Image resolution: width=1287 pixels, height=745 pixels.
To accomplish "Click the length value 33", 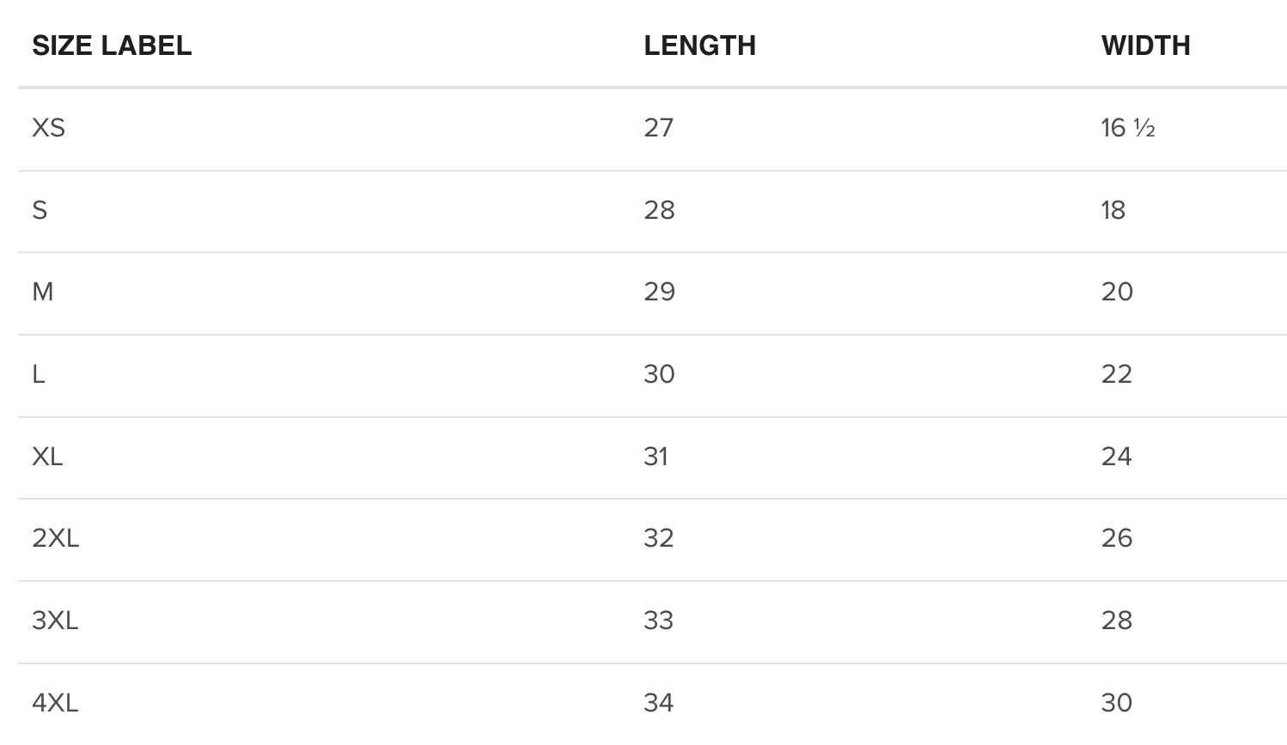I will coord(659,621).
